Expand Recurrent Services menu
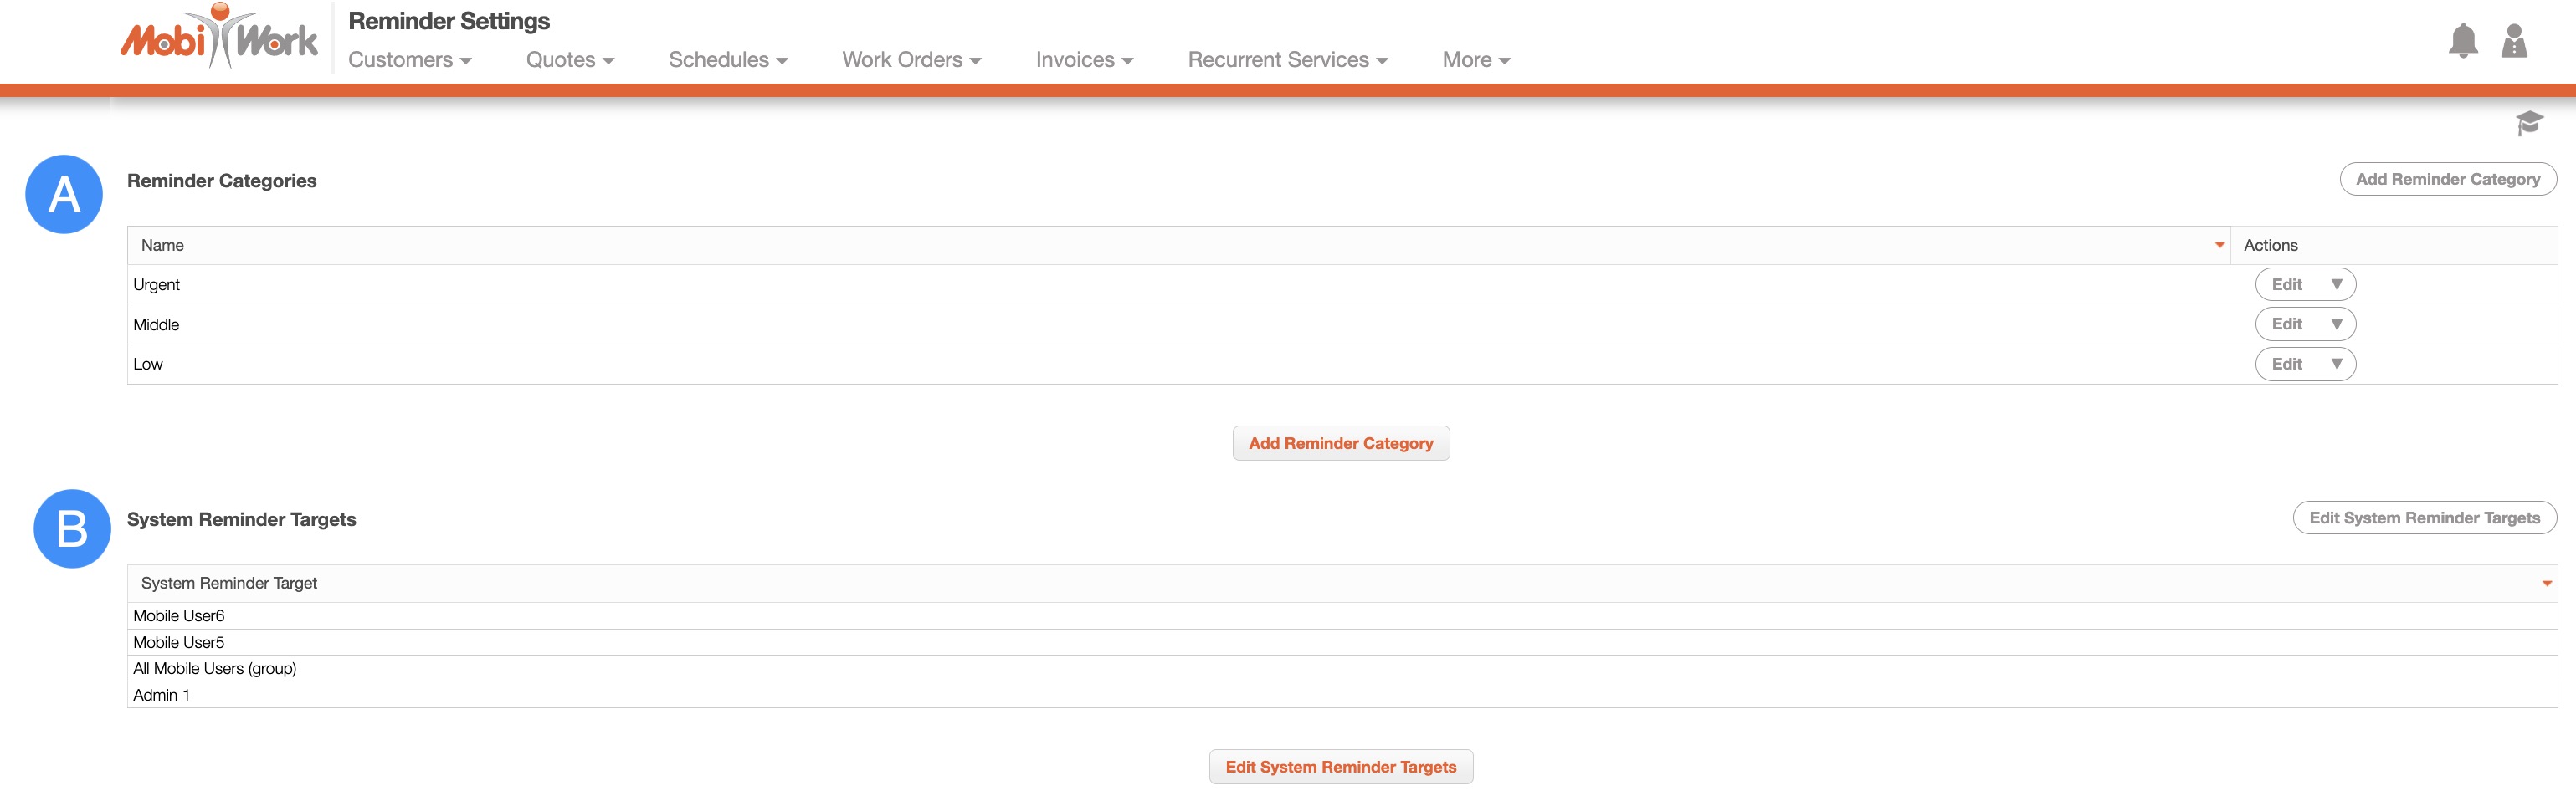The image size is (2576, 806). (1287, 60)
